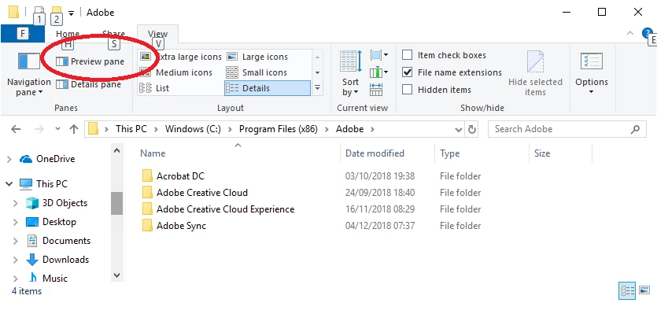The height and width of the screenshot is (325, 657).
Task: Expand the Layout gallery more arrow
Action: 317,88
